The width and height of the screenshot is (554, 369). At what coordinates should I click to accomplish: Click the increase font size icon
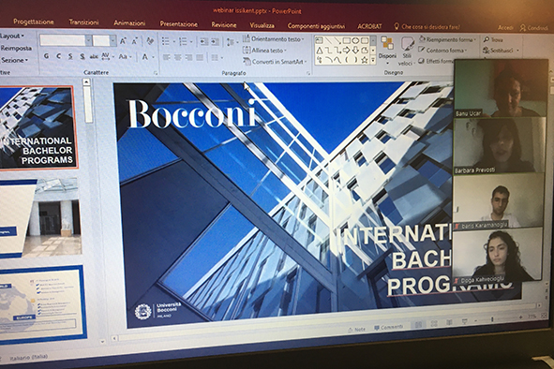(123, 41)
